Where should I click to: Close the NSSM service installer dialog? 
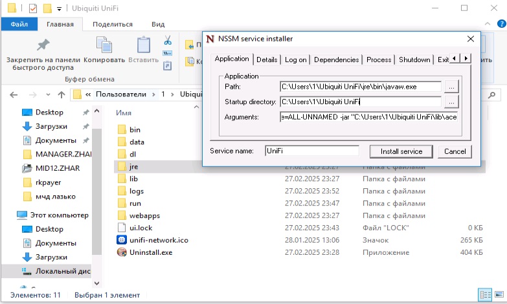pyautogui.click(x=471, y=39)
